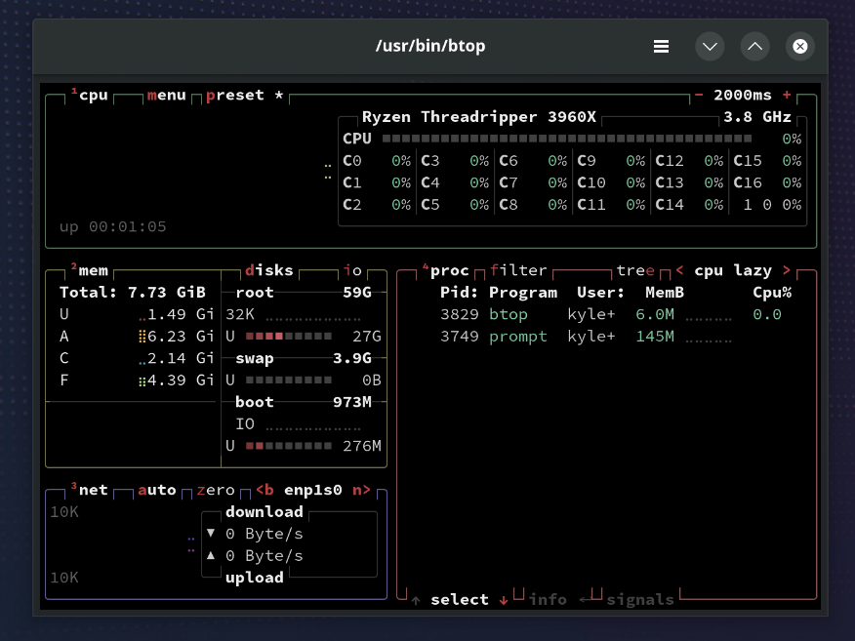Switch layout using the preset option
Image resolution: width=855 pixels, height=641 pixels.
point(234,96)
